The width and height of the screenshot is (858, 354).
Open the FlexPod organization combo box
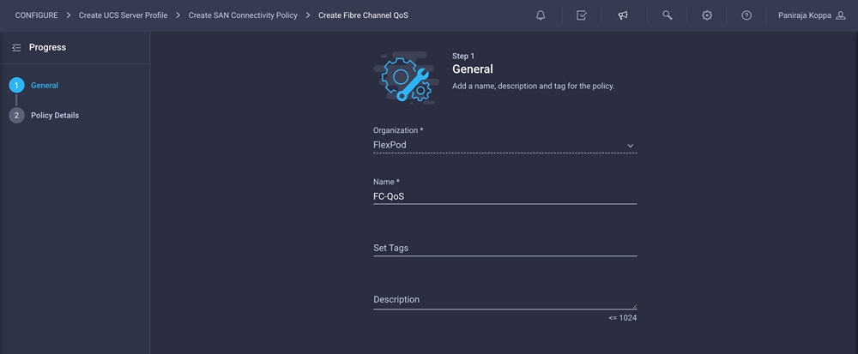[x=505, y=146]
